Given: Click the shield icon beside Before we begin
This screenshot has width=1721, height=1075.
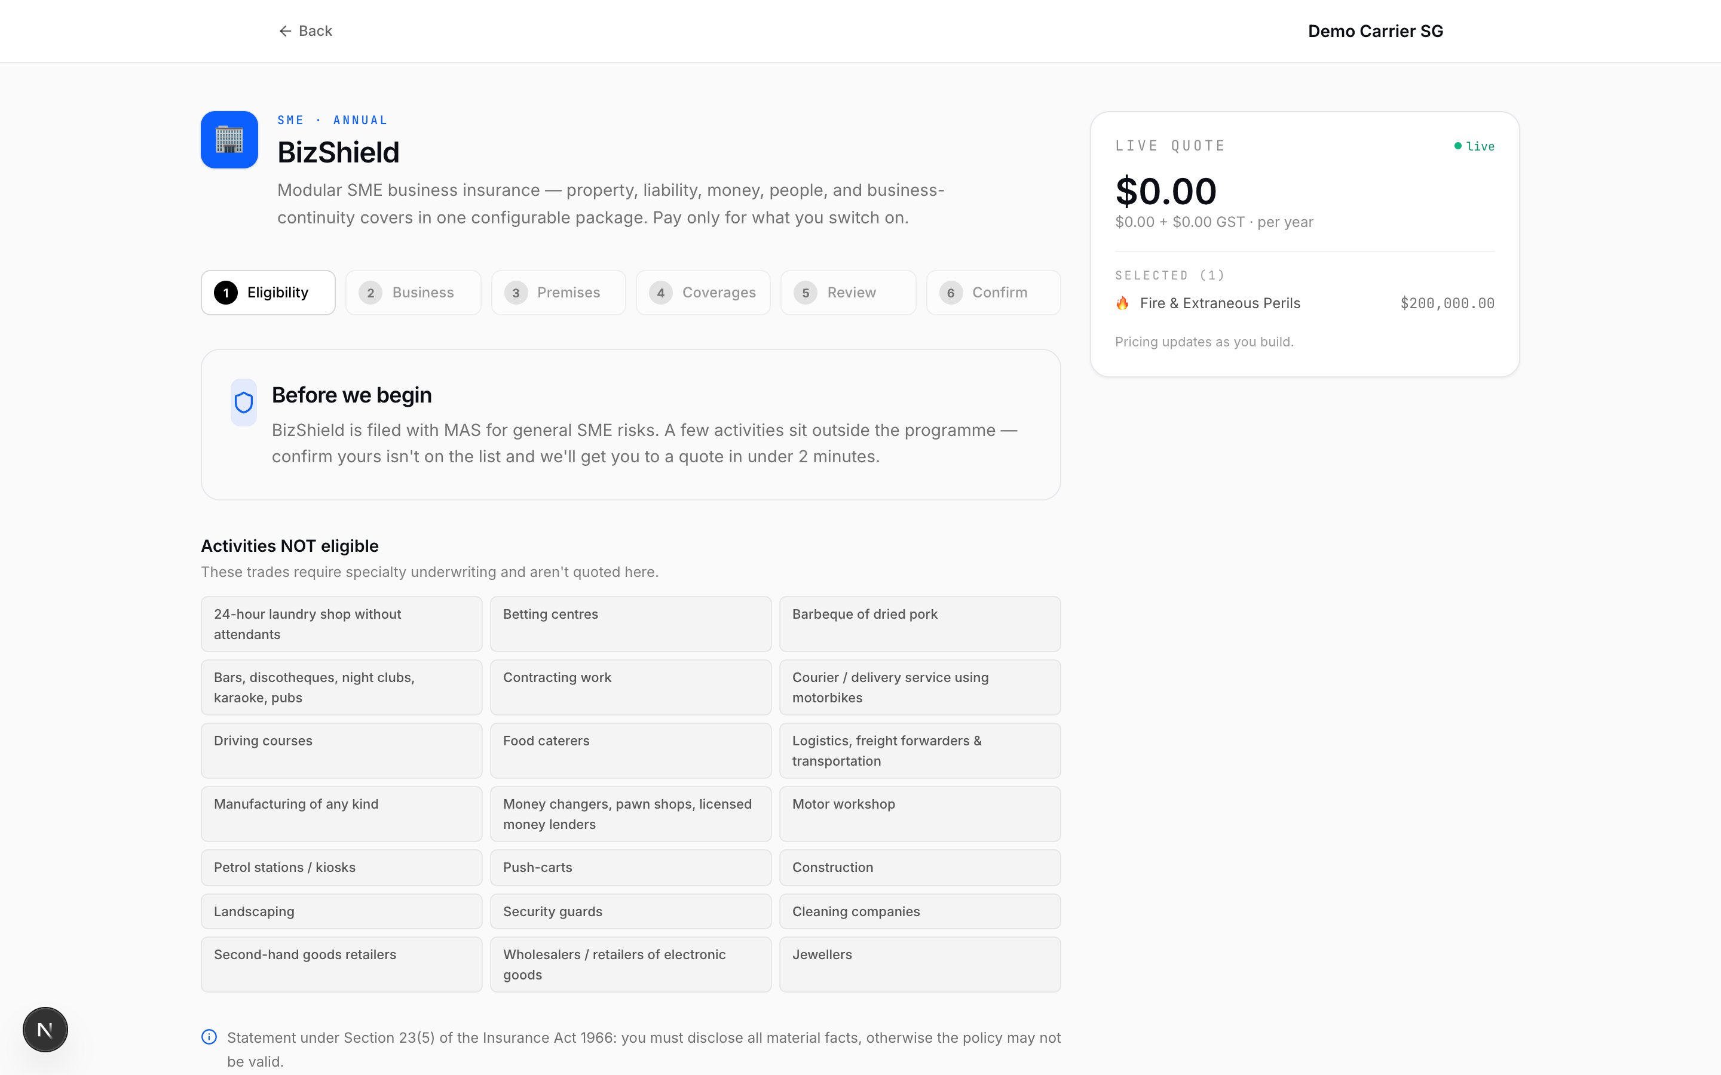Looking at the screenshot, I should tap(244, 403).
